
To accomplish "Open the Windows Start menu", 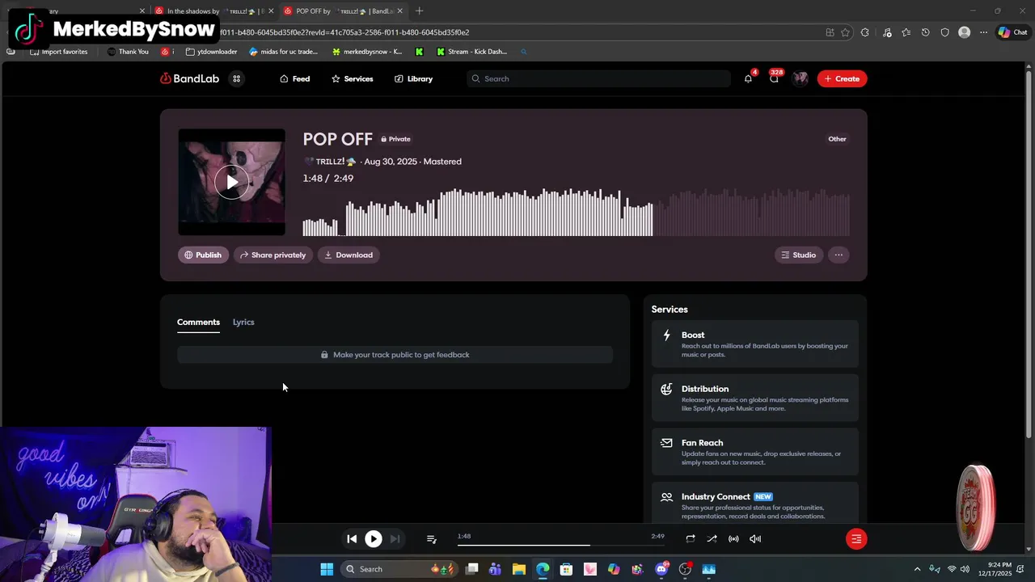I will [327, 569].
